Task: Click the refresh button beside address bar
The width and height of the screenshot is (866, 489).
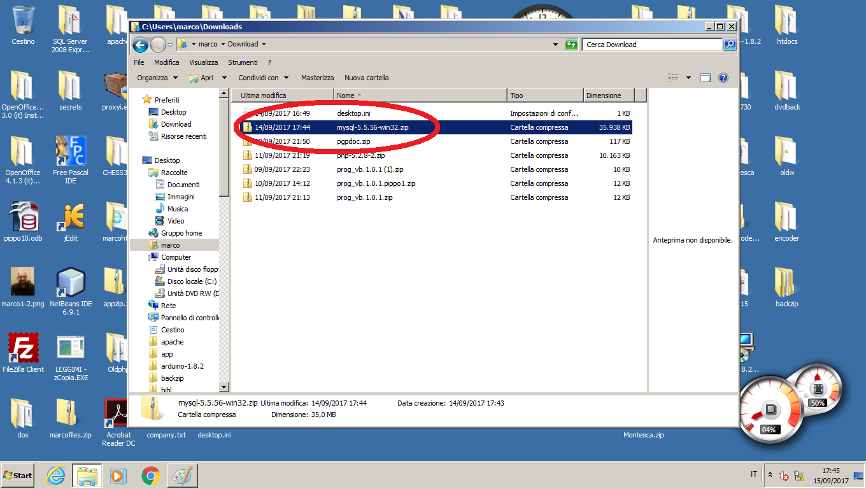Action: pos(571,45)
